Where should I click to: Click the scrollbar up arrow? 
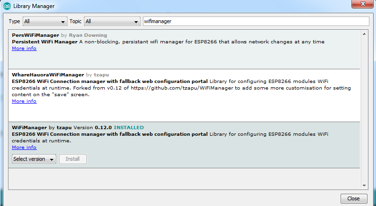click(364, 34)
